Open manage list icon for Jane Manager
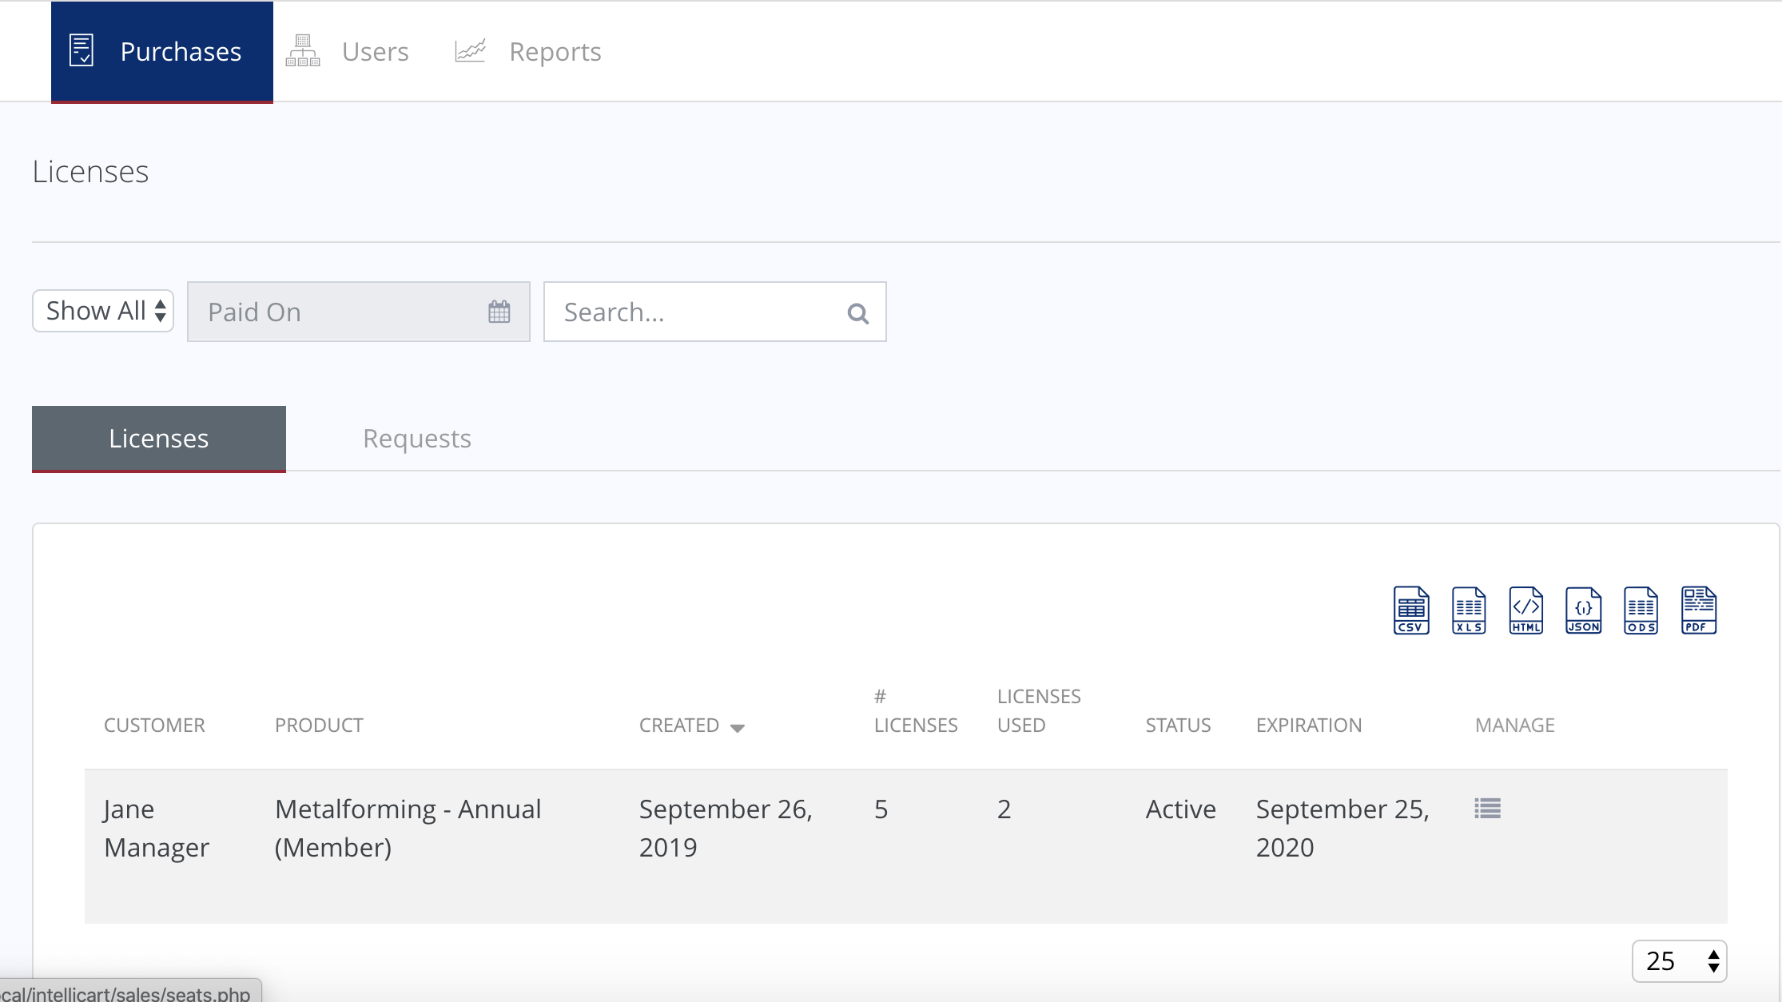 (1487, 809)
